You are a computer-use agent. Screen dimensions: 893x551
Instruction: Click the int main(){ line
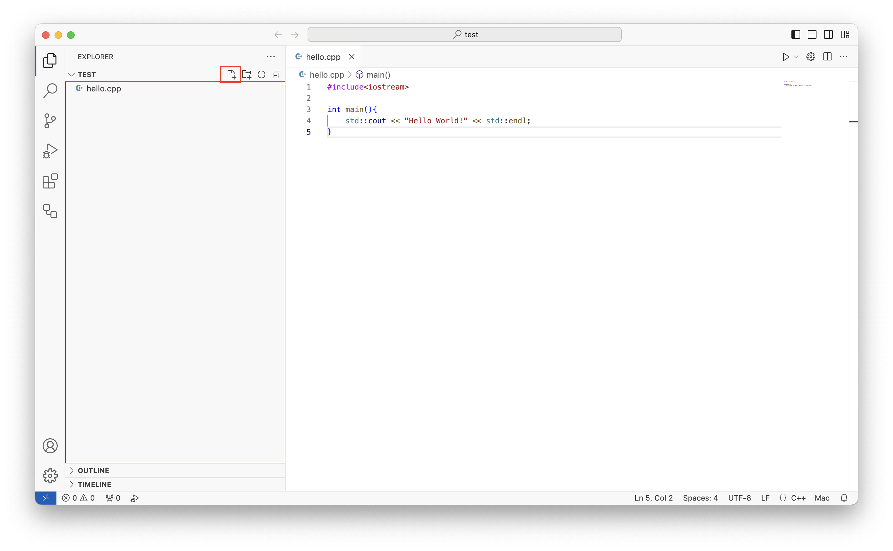point(352,109)
